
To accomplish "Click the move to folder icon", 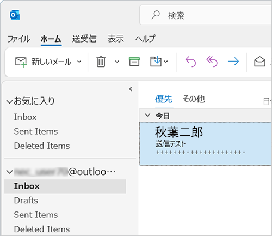I will (156, 62).
